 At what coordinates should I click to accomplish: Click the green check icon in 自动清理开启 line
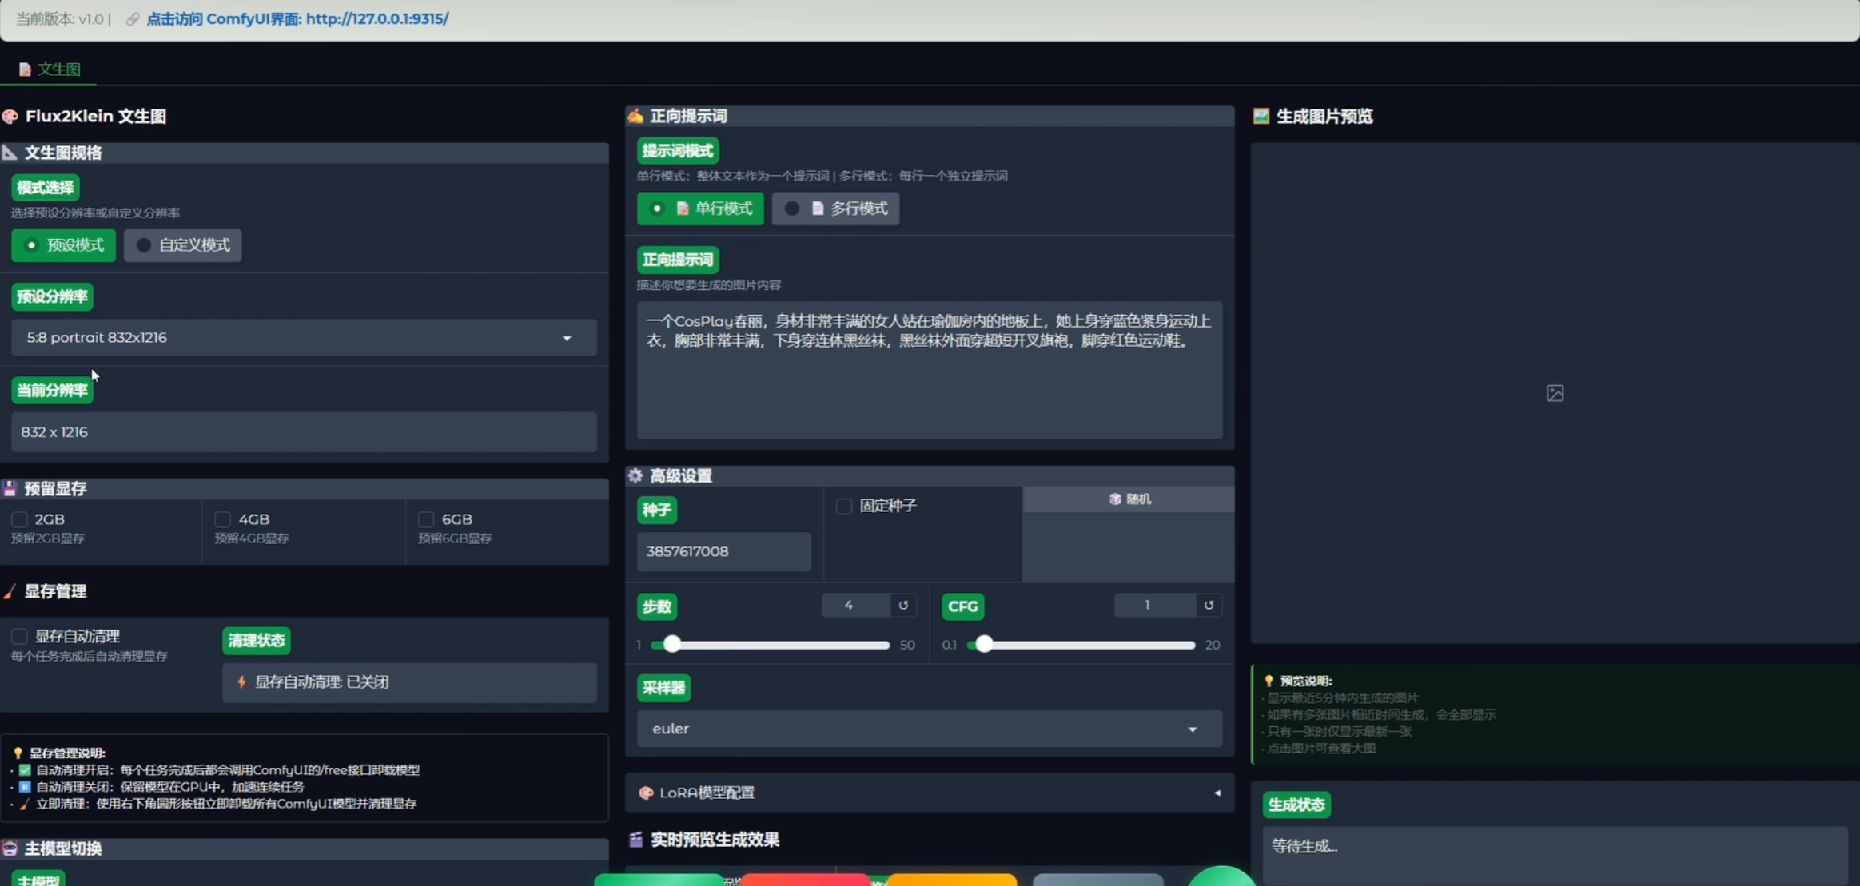[x=25, y=770]
